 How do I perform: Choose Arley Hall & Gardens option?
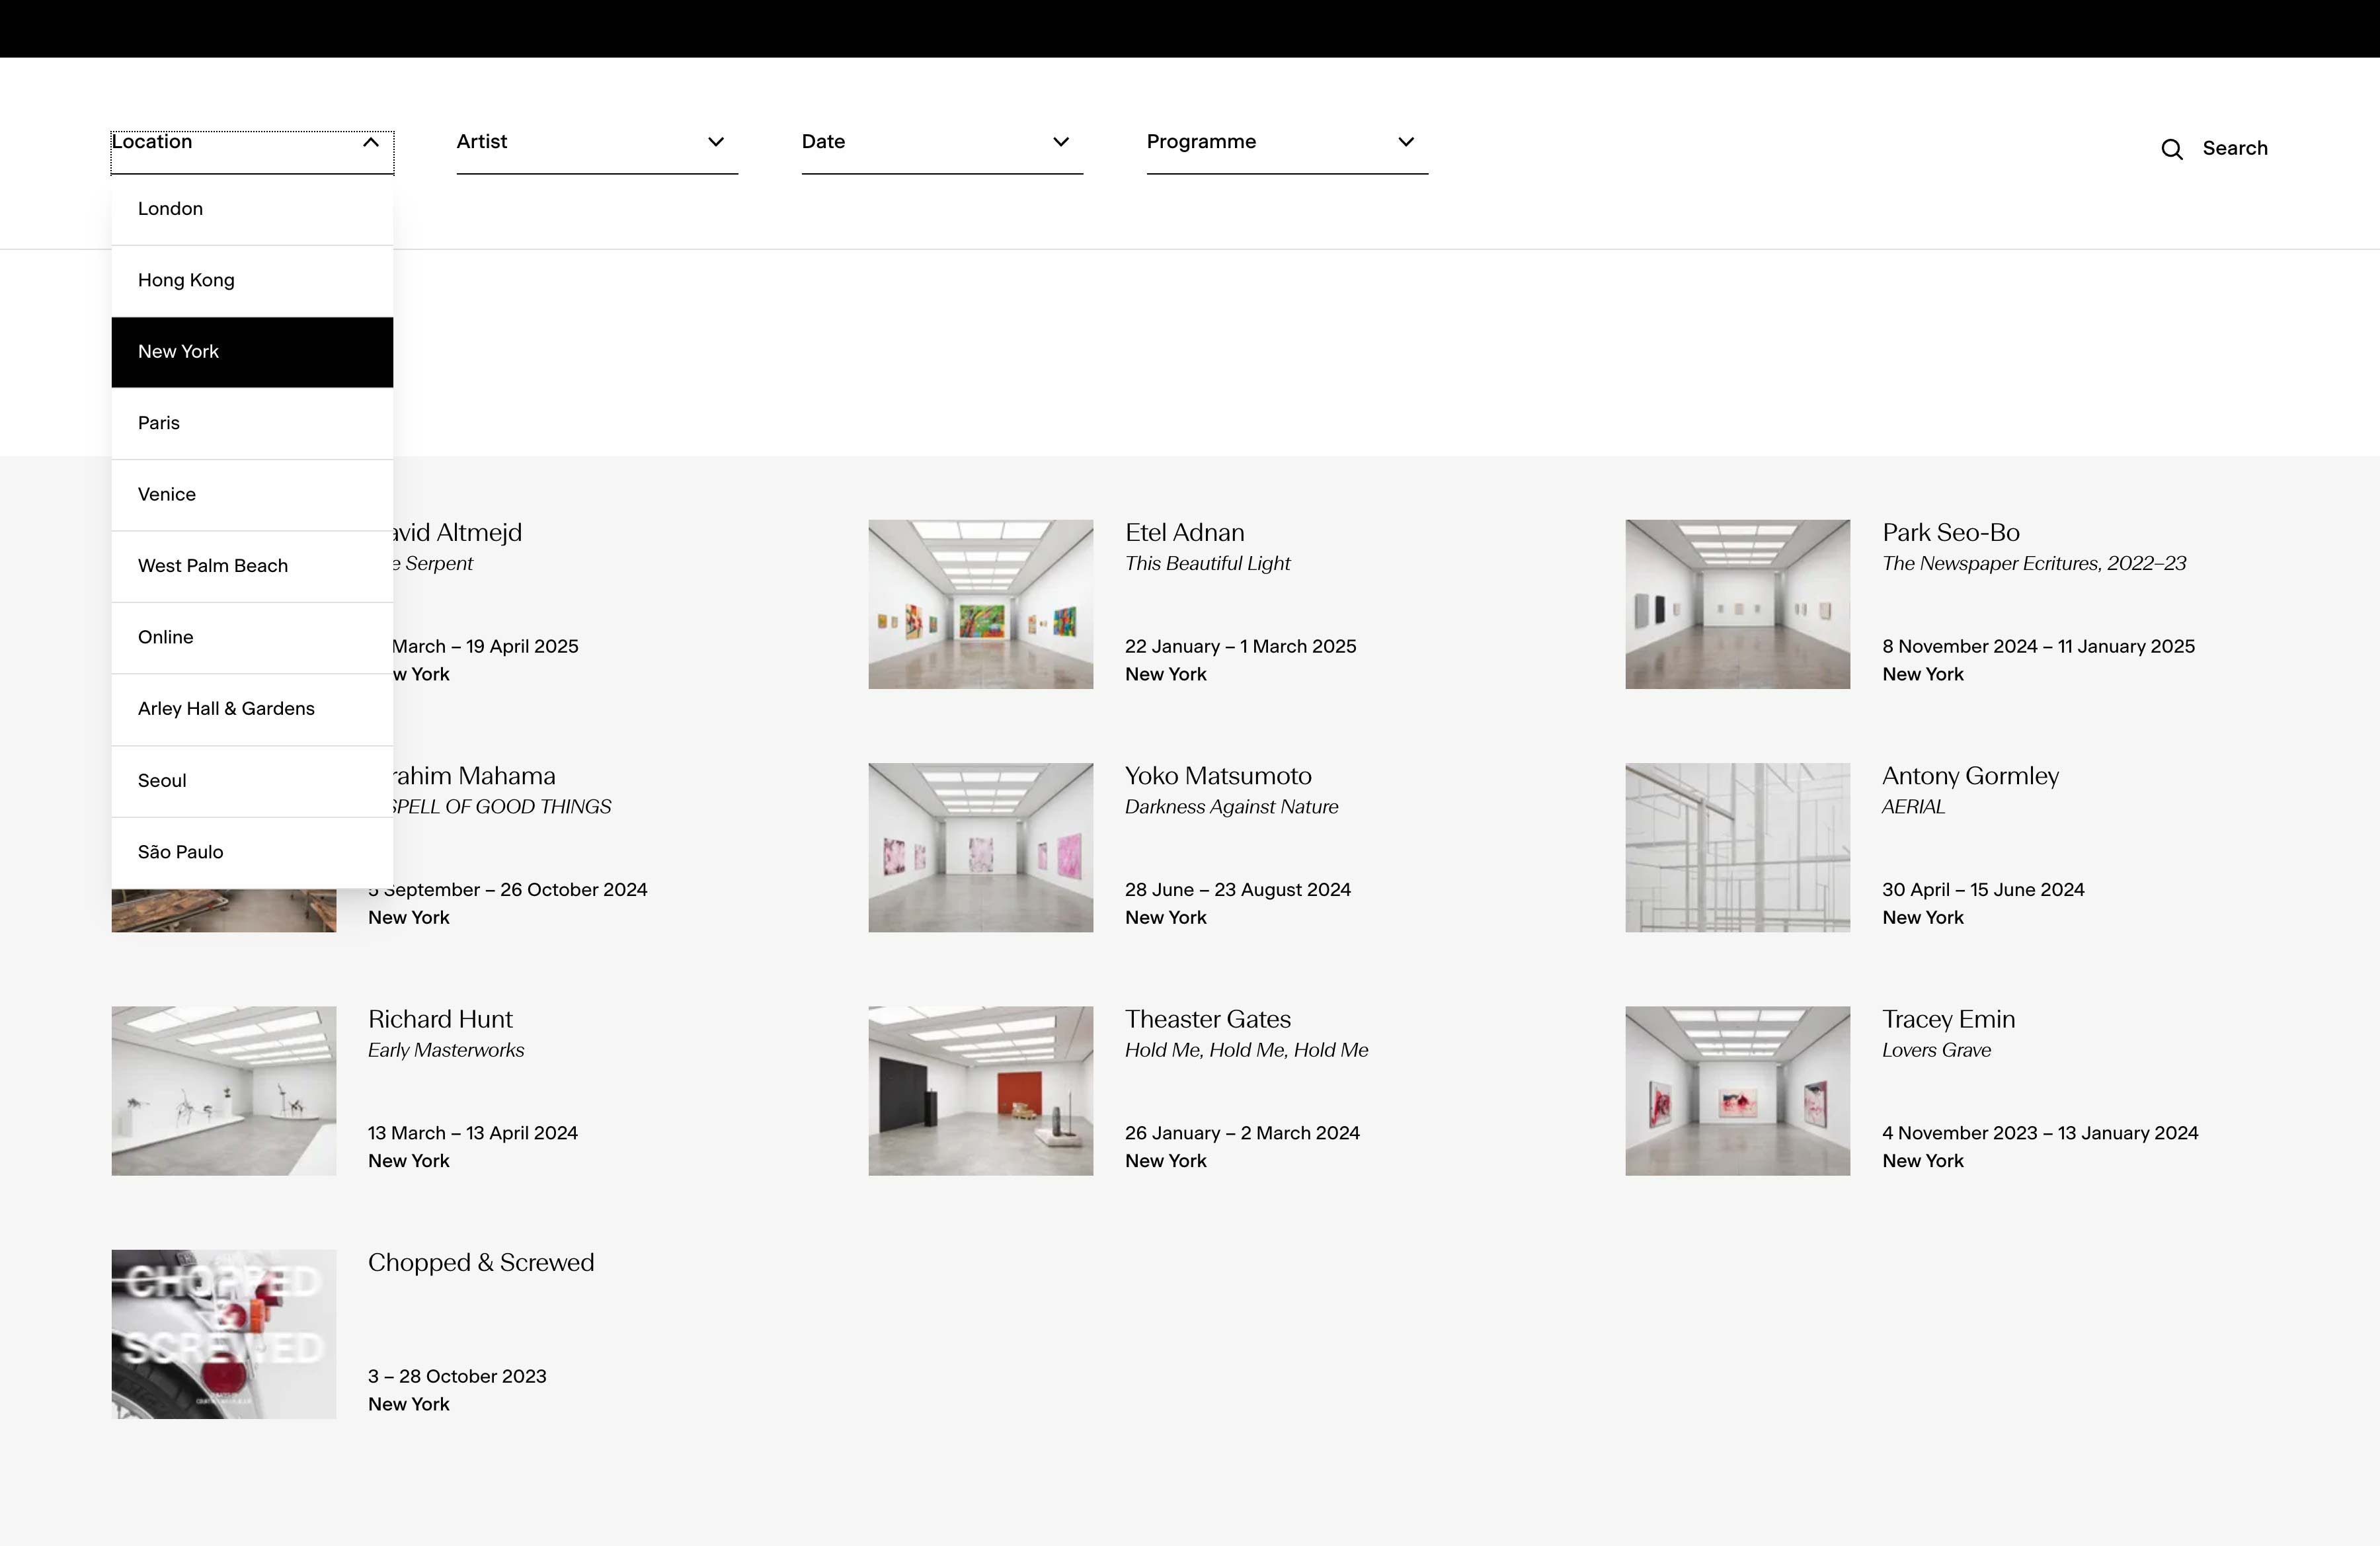coord(226,709)
